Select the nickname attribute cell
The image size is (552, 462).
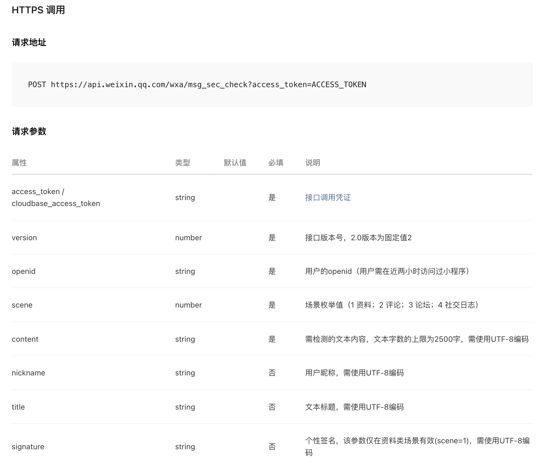(28, 373)
